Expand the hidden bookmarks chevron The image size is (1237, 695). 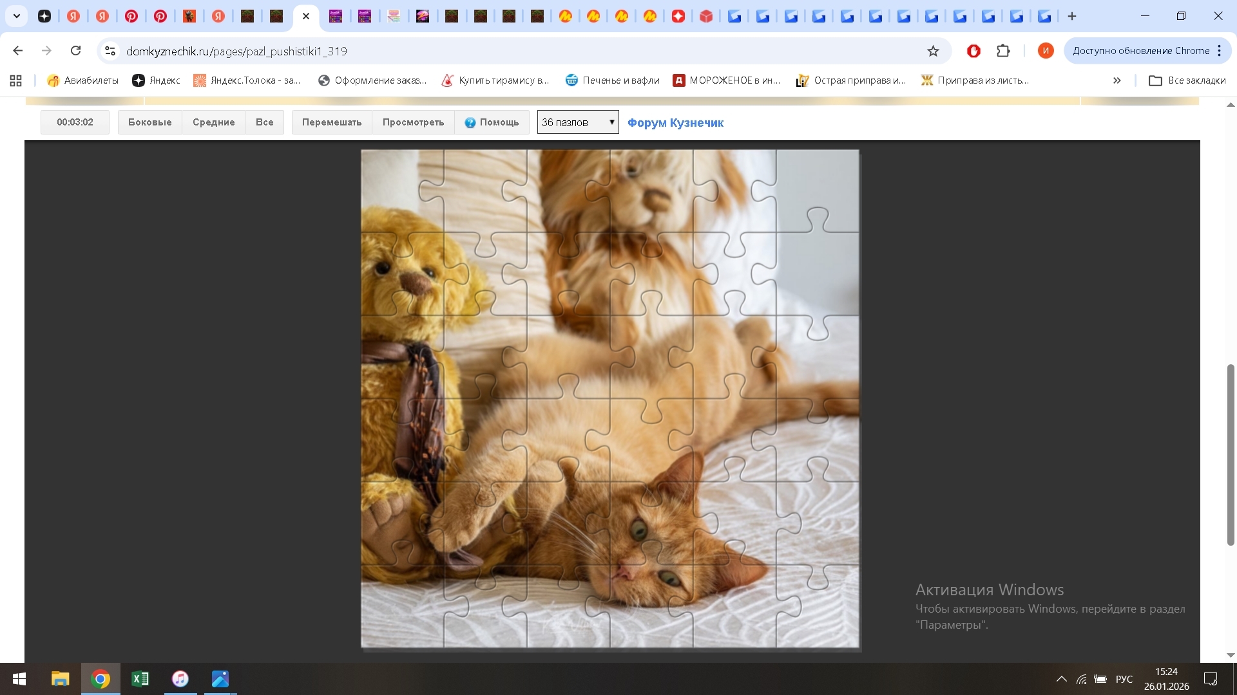1117,80
